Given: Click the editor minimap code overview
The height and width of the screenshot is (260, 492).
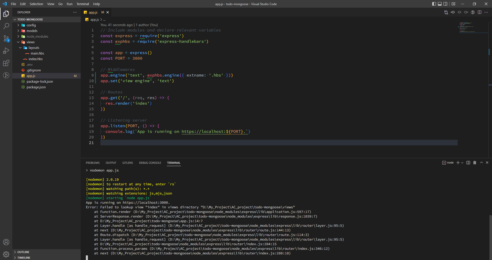Looking at the screenshot, I should (x=473, y=28).
